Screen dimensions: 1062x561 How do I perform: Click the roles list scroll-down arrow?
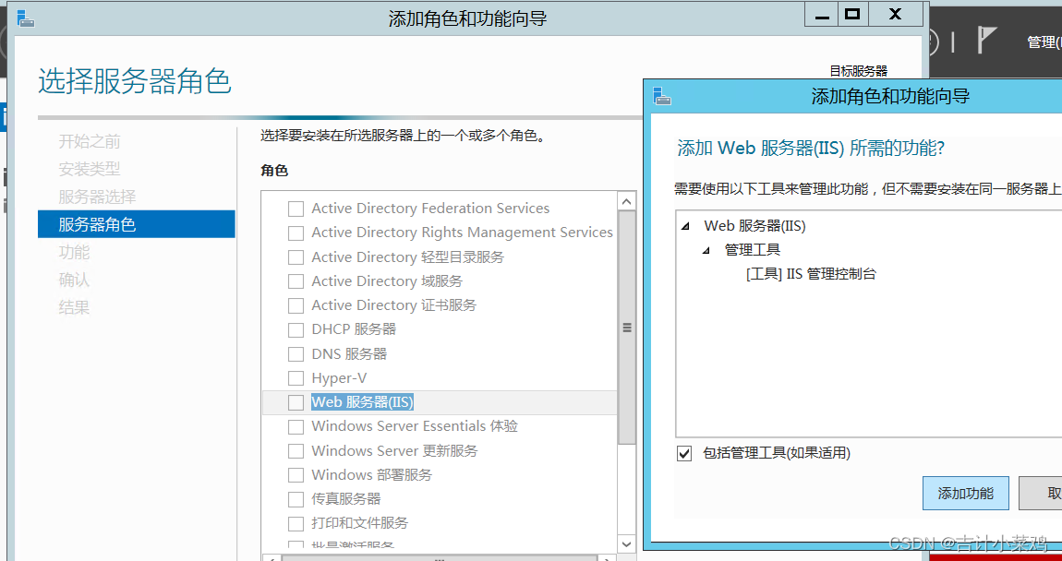[x=626, y=543]
